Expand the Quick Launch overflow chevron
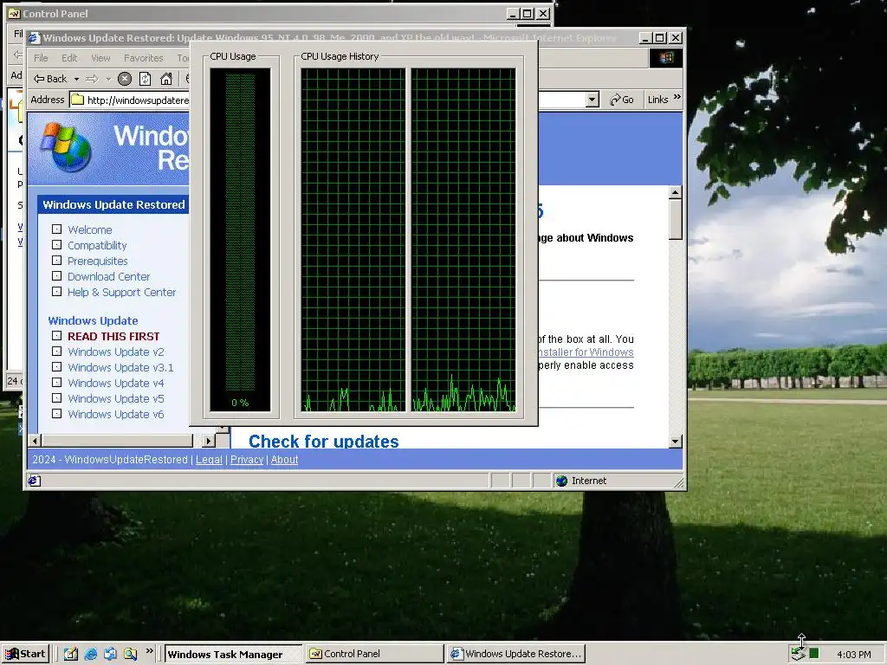 point(149,651)
